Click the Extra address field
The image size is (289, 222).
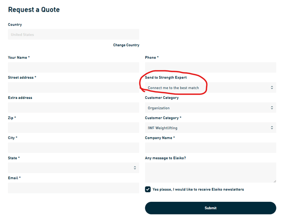click(74, 108)
